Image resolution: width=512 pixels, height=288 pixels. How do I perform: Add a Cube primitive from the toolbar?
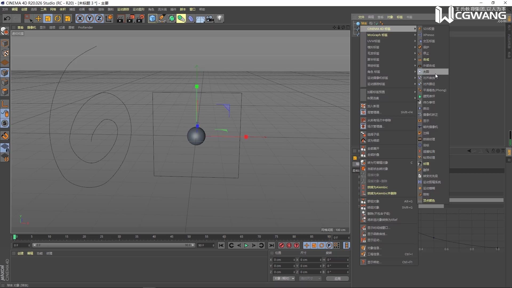tap(152, 18)
